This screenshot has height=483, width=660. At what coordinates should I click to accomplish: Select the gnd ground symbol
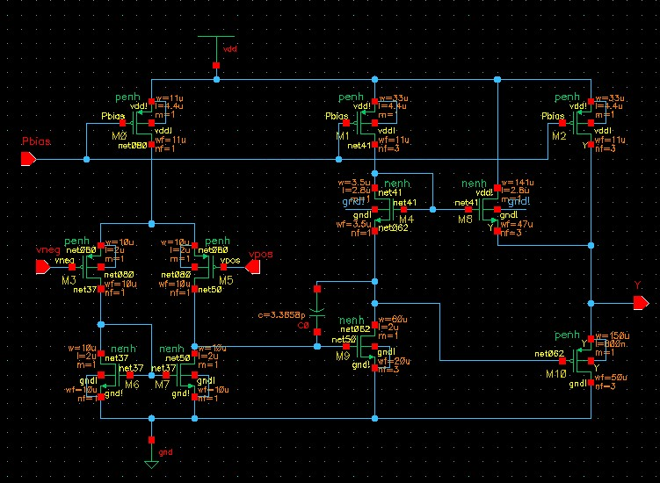tap(151, 465)
